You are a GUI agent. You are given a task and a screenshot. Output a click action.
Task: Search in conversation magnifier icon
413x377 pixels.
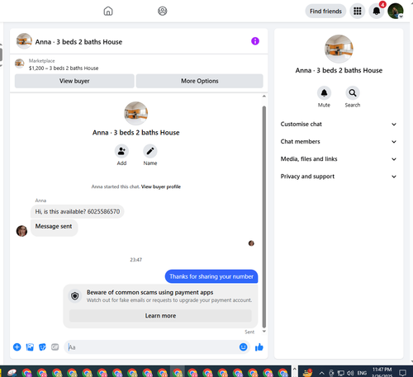353,93
